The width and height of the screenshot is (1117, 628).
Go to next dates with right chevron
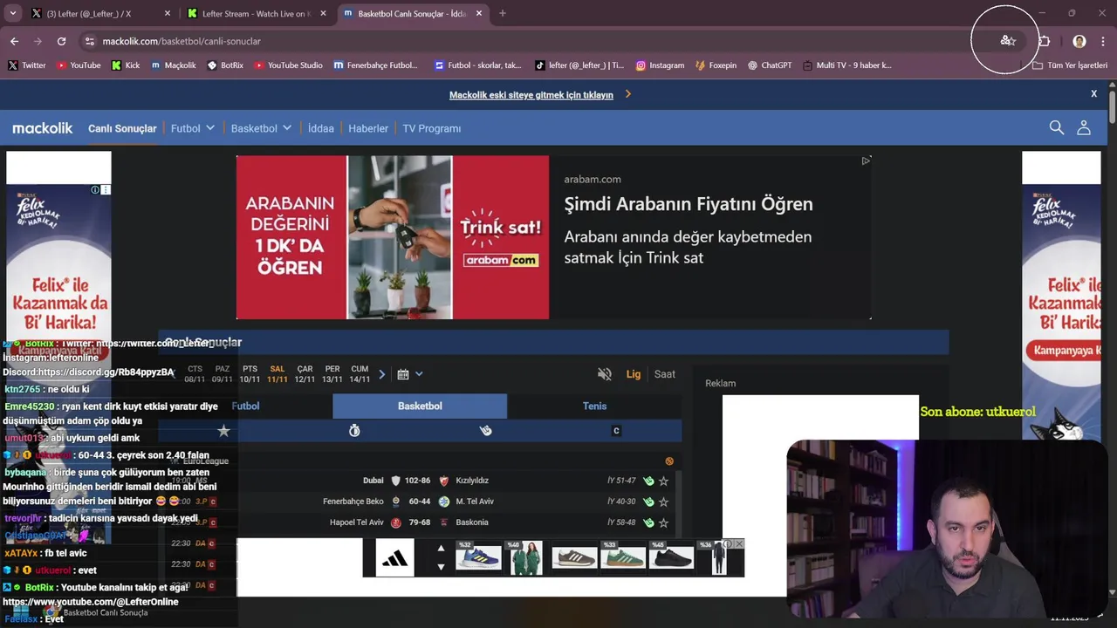point(381,374)
